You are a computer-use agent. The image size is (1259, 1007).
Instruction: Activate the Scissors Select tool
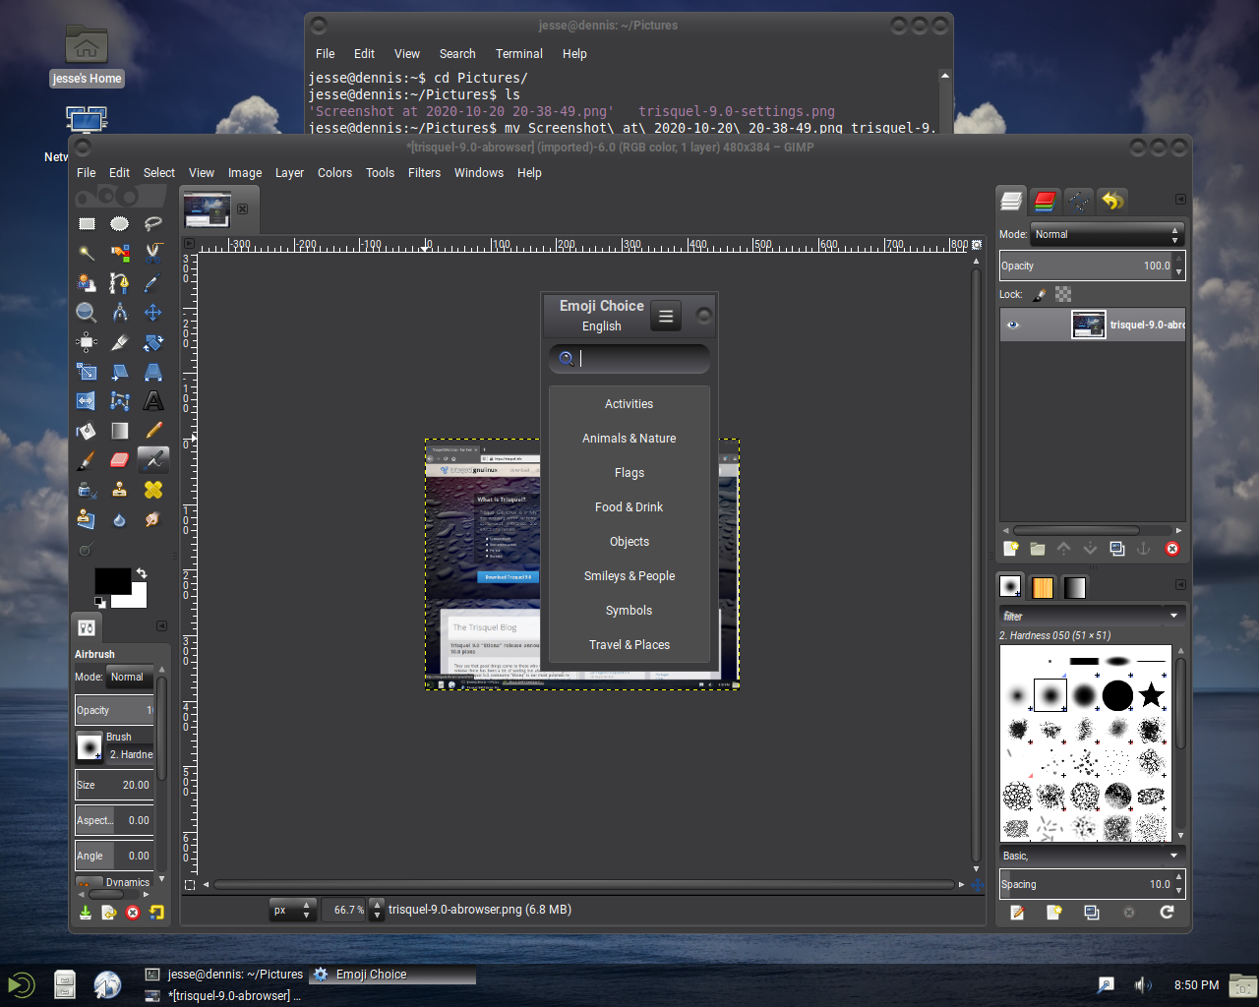[152, 254]
